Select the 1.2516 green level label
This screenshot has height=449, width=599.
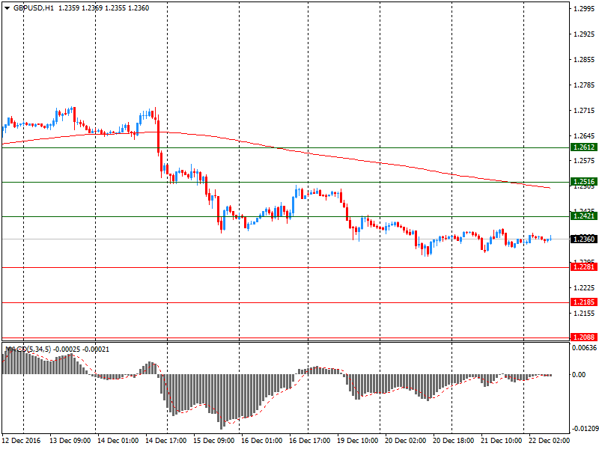[x=584, y=182]
